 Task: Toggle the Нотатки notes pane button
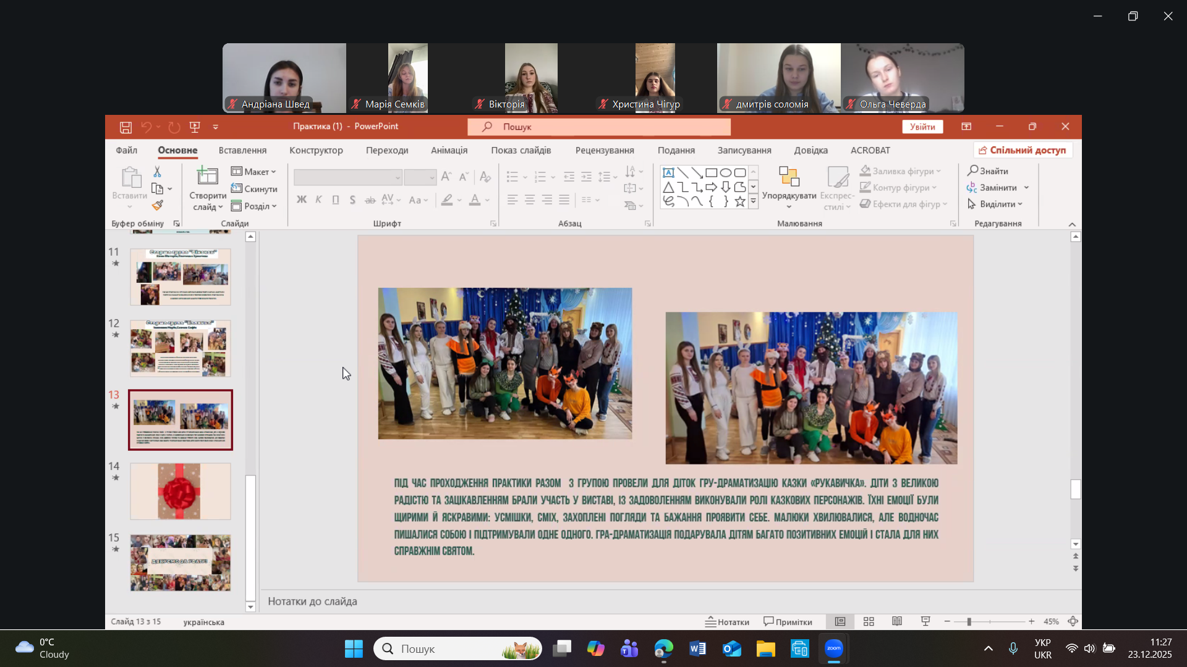(x=728, y=622)
